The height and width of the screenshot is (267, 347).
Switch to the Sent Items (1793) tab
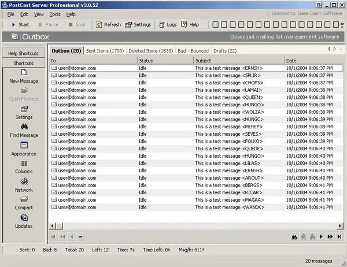[x=105, y=51]
